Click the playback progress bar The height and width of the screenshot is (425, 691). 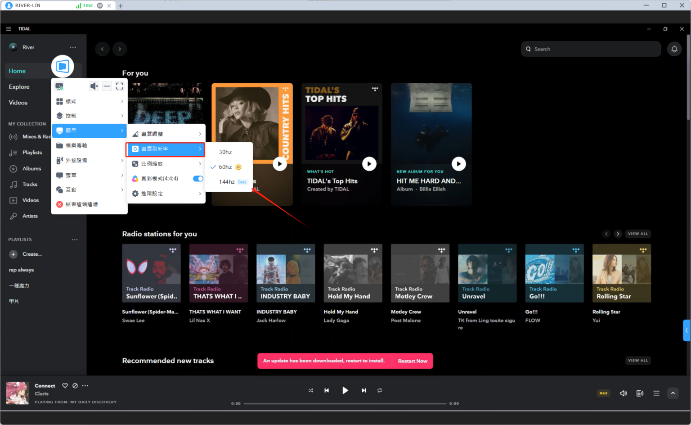pyautogui.click(x=345, y=403)
